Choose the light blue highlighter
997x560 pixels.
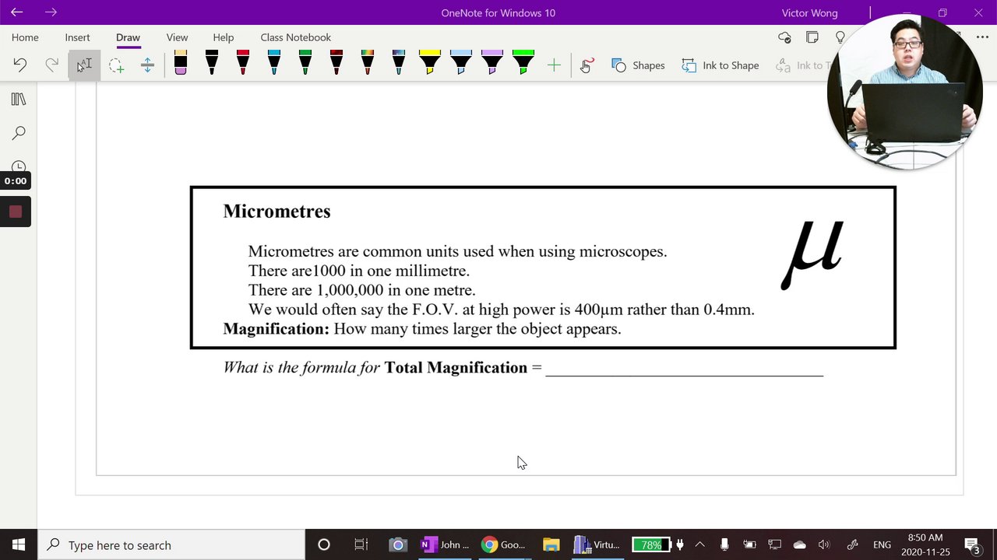(x=461, y=63)
